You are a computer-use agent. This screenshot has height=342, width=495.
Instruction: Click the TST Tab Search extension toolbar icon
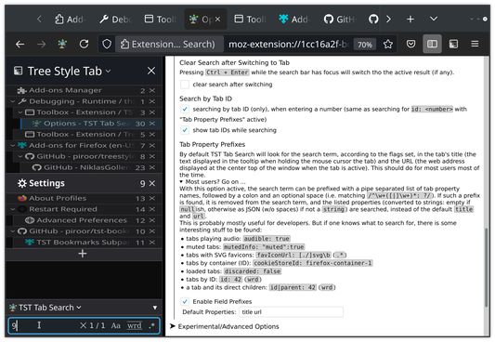pyautogui.click(x=62, y=44)
